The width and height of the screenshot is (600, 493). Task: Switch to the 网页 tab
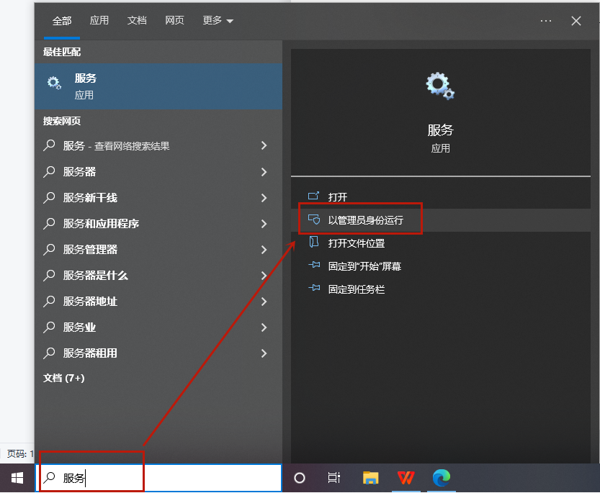[174, 21]
